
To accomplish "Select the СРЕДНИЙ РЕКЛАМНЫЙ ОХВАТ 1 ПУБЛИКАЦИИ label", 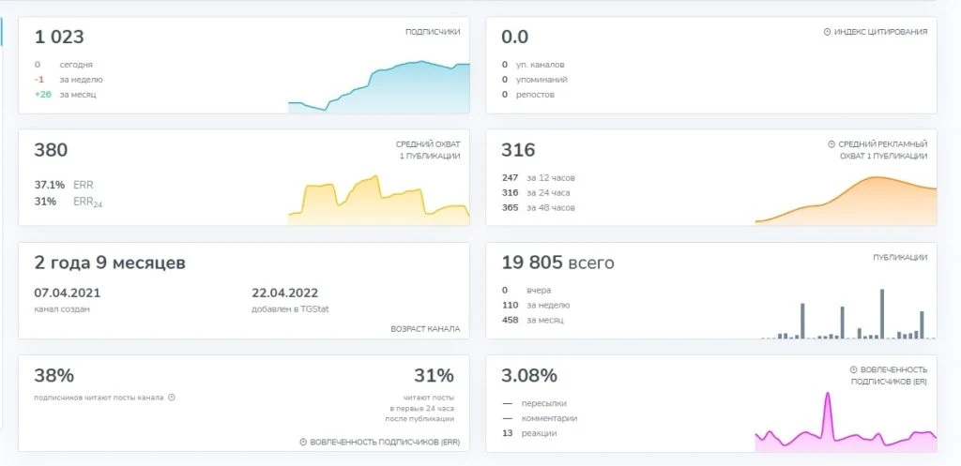I will pos(883,150).
